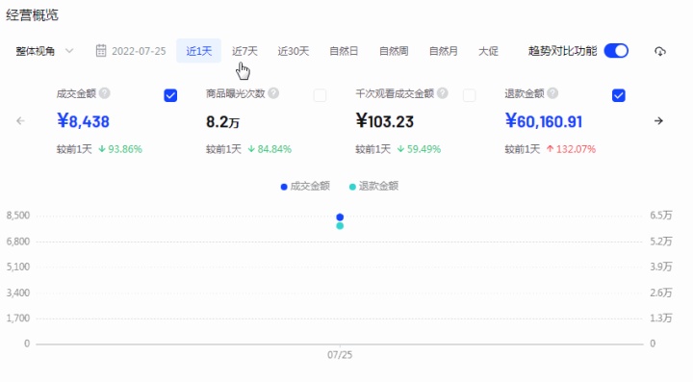The height and width of the screenshot is (382, 693).
Task: Click the 93.86% decrease indicator
Action: (x=119, y=149)
